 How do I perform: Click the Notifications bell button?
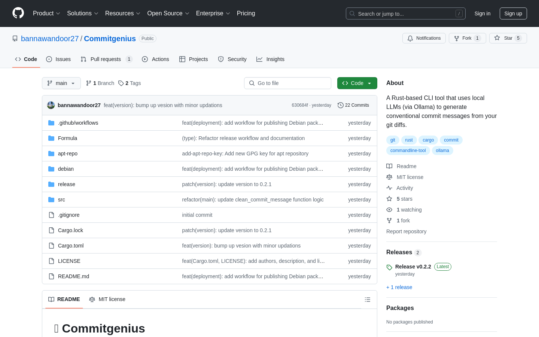(x=424, y=38)
